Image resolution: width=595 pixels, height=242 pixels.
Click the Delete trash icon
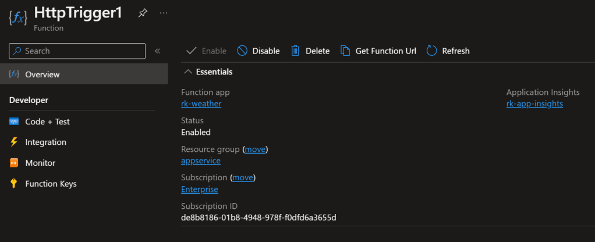tap(296, 51)
